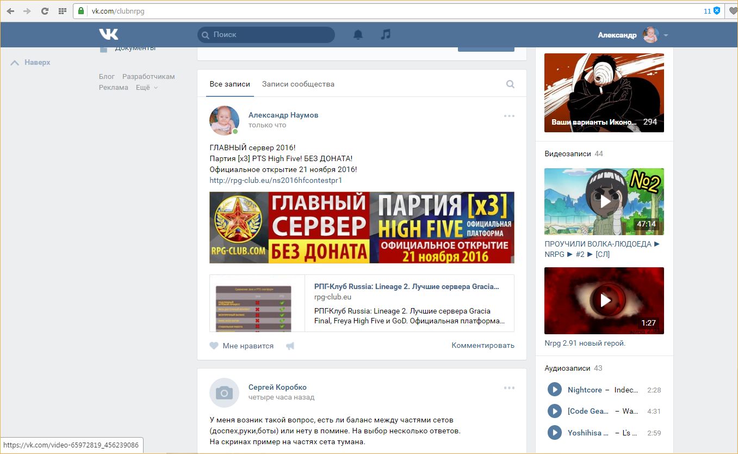Play the Nightcore audio track
Viewport: 738px width, 454px height.
tap(554, 390)
